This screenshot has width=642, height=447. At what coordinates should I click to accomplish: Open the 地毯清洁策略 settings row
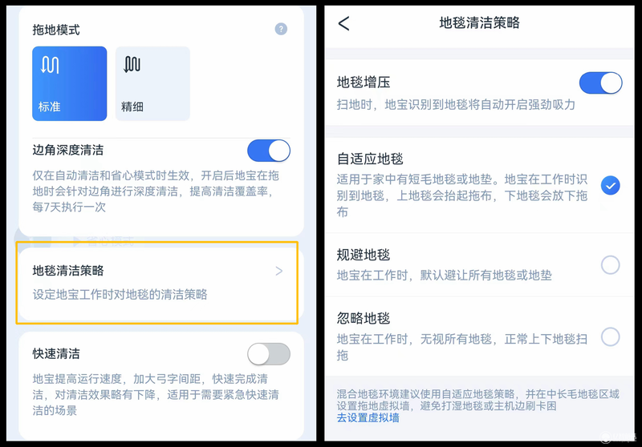click(x=157, y=283)
